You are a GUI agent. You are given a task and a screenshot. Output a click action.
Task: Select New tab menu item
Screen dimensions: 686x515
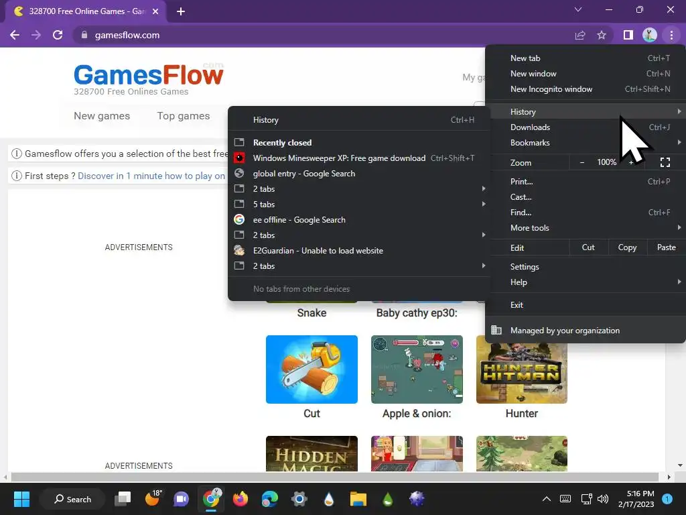tap(586, 58)
